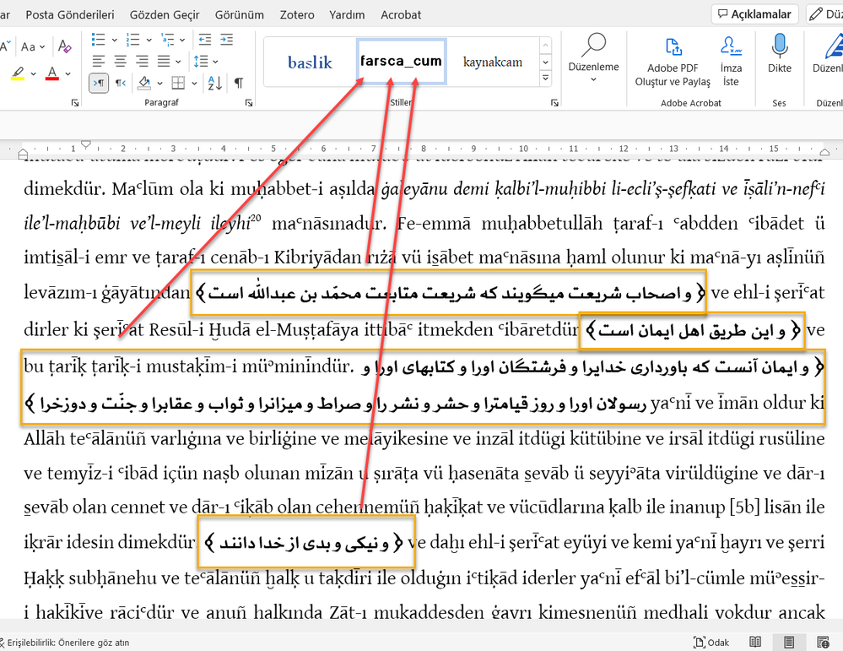
Task: Justify the paragraph text
Action: tap(164, 62)
